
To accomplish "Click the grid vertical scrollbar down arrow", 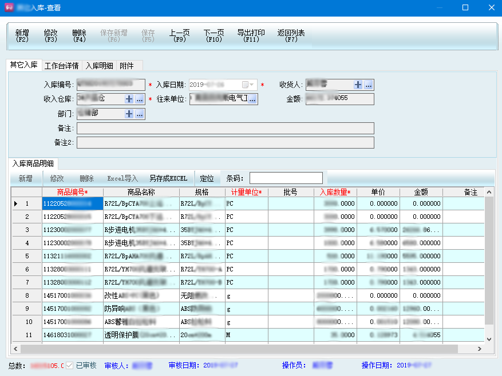I will click(489, 339).
